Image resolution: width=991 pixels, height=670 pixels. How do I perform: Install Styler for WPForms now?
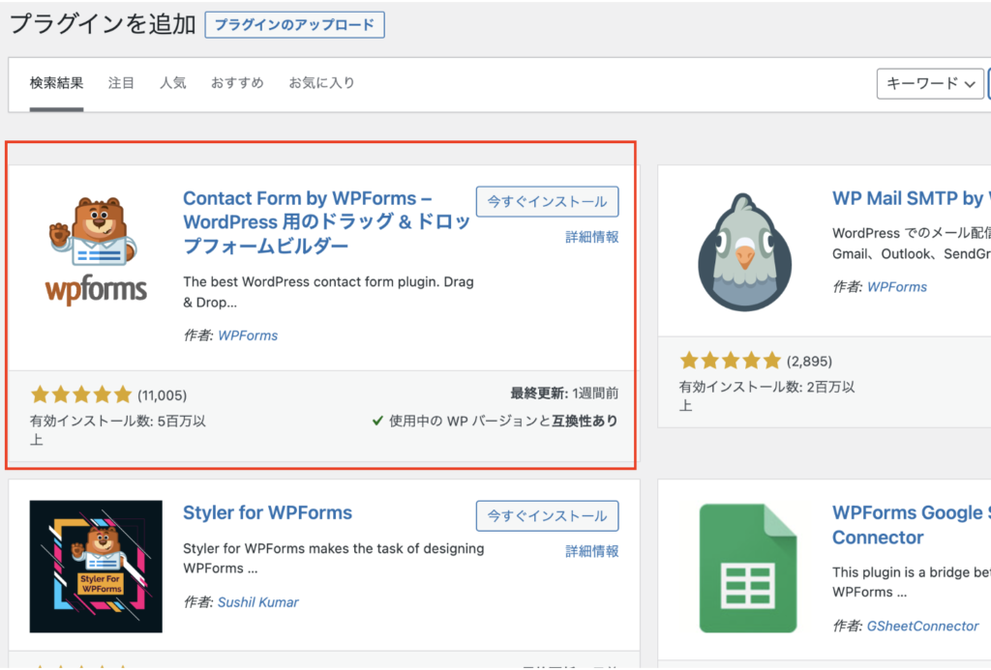click(x=548, y=516)
